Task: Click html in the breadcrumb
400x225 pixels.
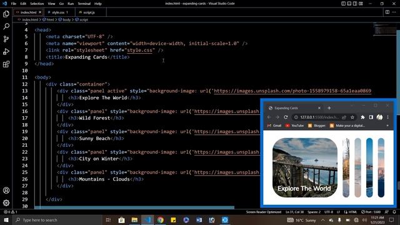Action: coord(50,19)
